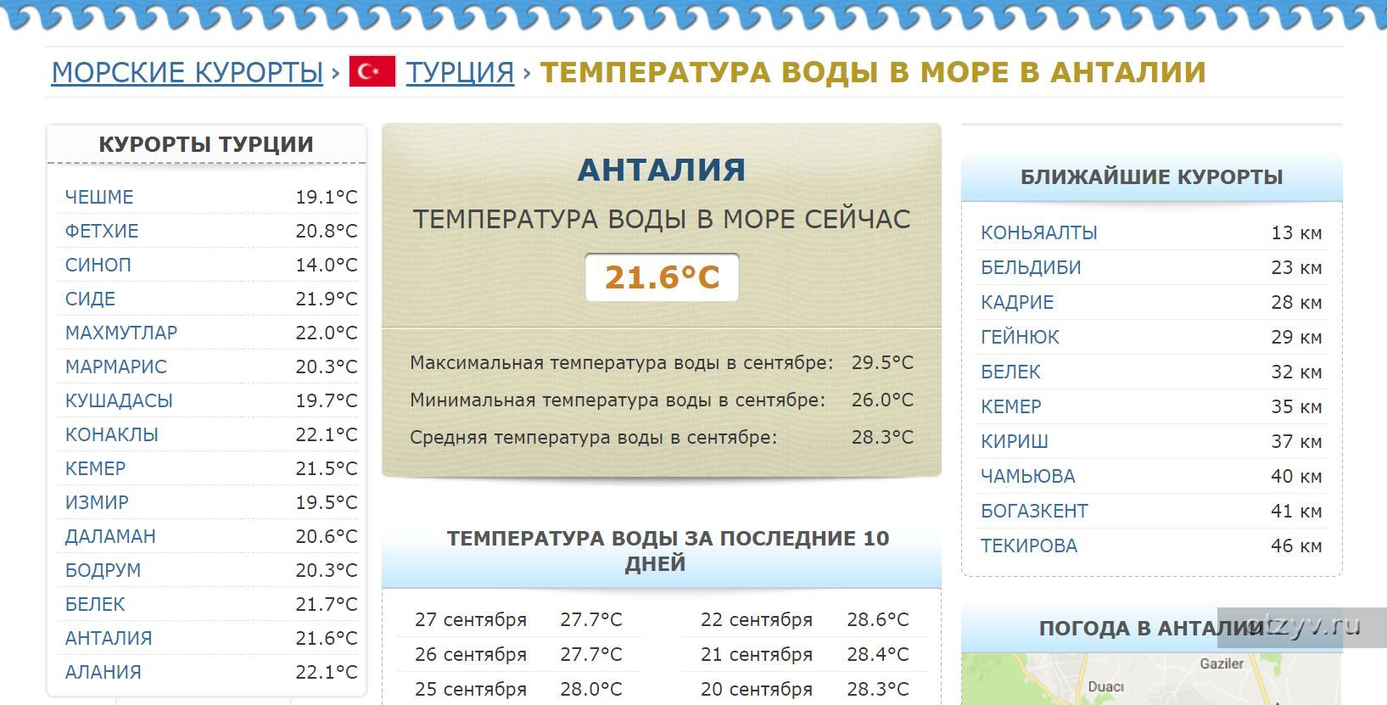Screen dimensions: 1387x705
Task: Click the 25 сентября table row date
Action: [471, 690]
